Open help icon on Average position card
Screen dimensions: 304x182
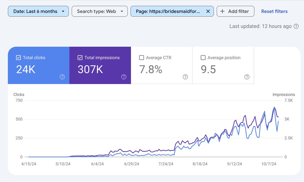click(x=247, y=77)
